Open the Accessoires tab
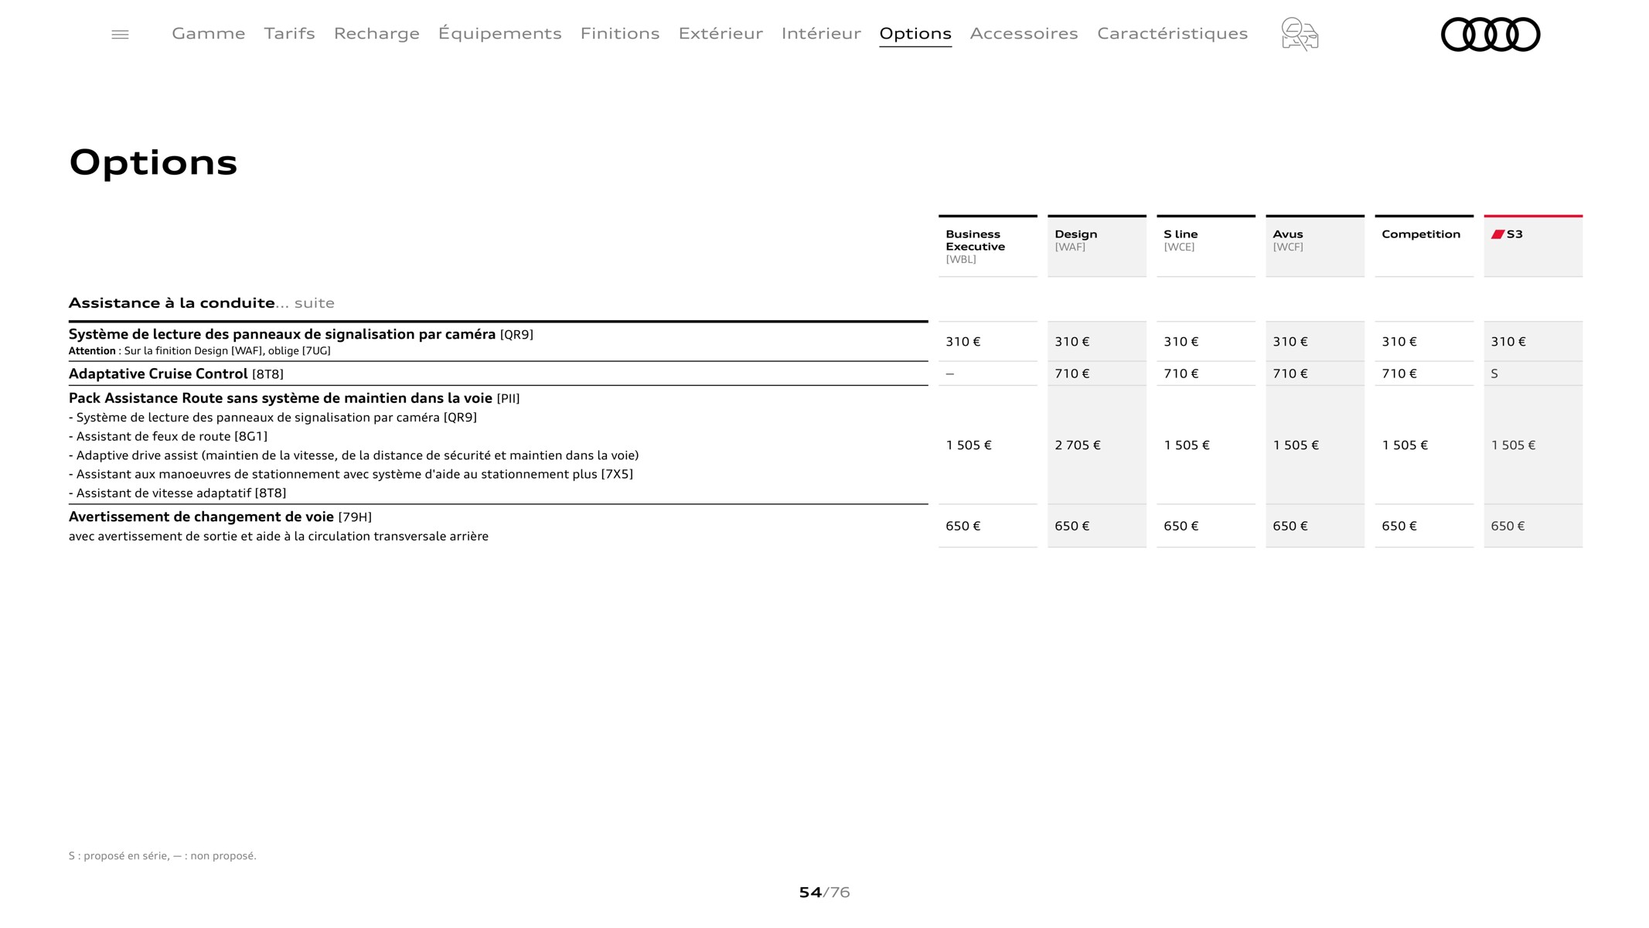This screenshot has height=928, width=1649. click(x=1024, y=33)
